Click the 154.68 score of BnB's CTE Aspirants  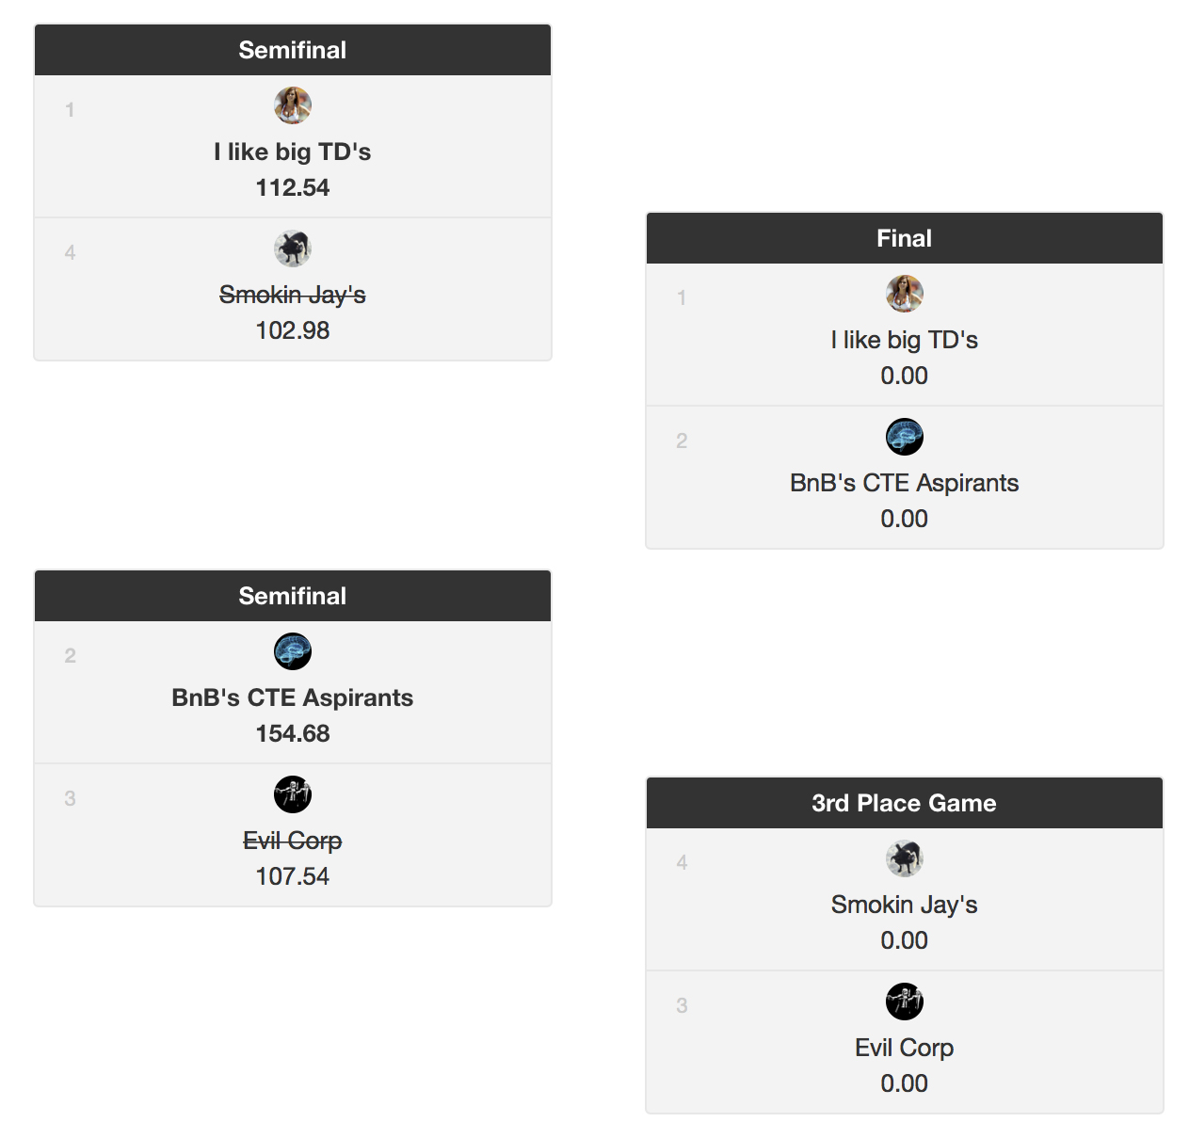[x=293, y=733]
